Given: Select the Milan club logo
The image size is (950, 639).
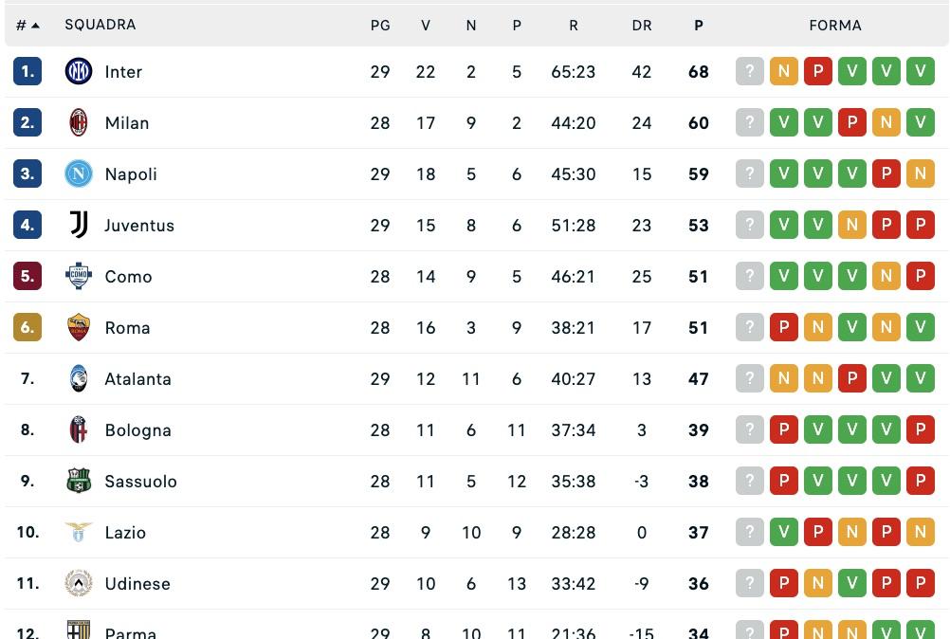Looking at the screenshot, I should point(78,122).
